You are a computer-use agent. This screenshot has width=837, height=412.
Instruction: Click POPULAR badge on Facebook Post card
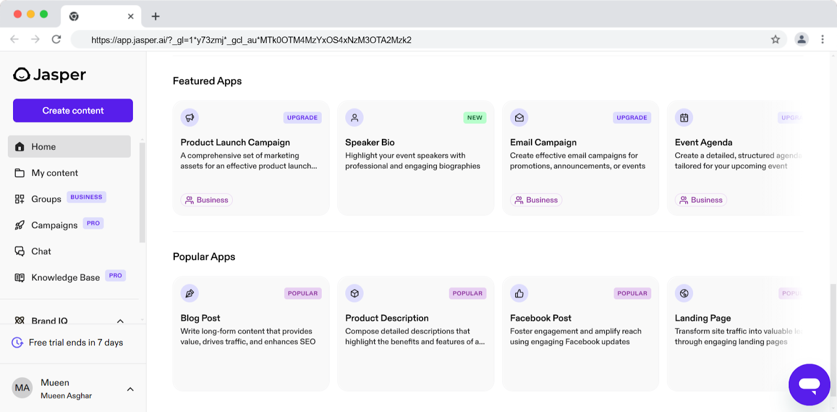coord(632,293)
